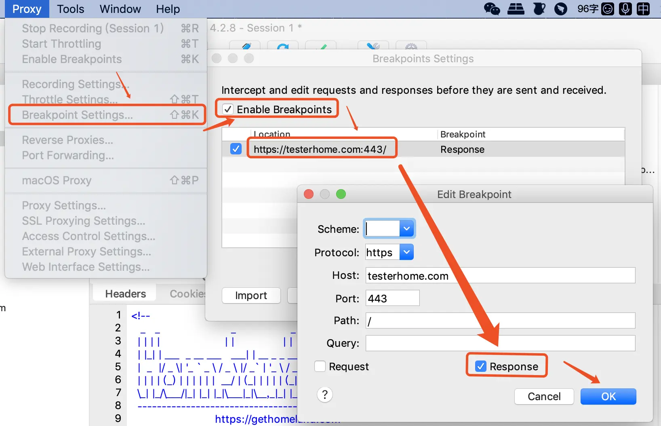Open the Help menu
661x426 pixels.
click(168, 9)
